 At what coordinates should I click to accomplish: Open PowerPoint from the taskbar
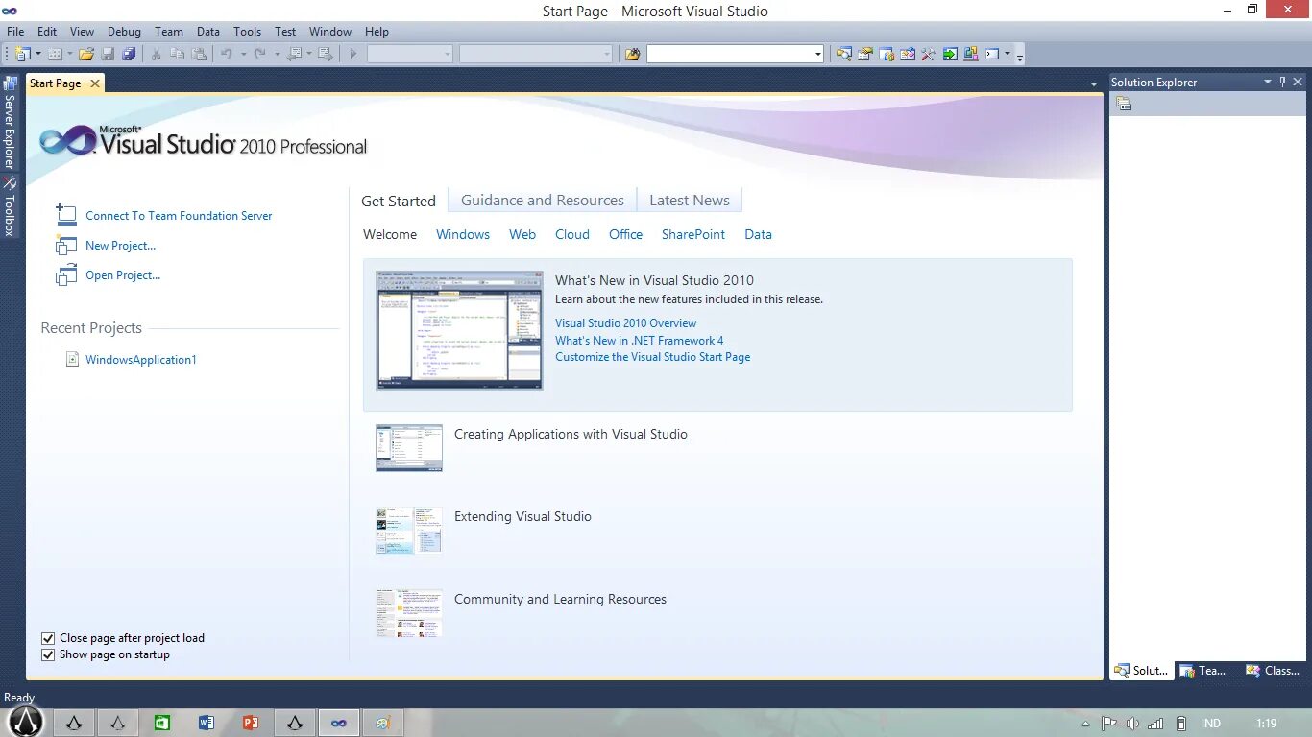click(251, 723)
